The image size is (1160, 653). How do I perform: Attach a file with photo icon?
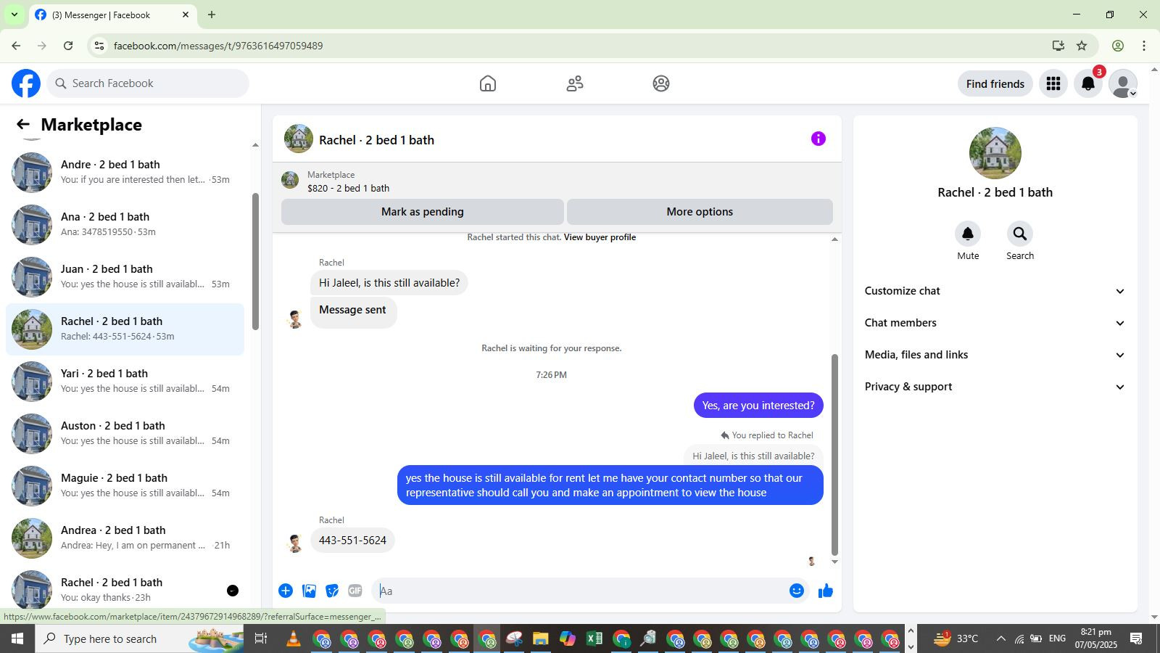(310, 591)
